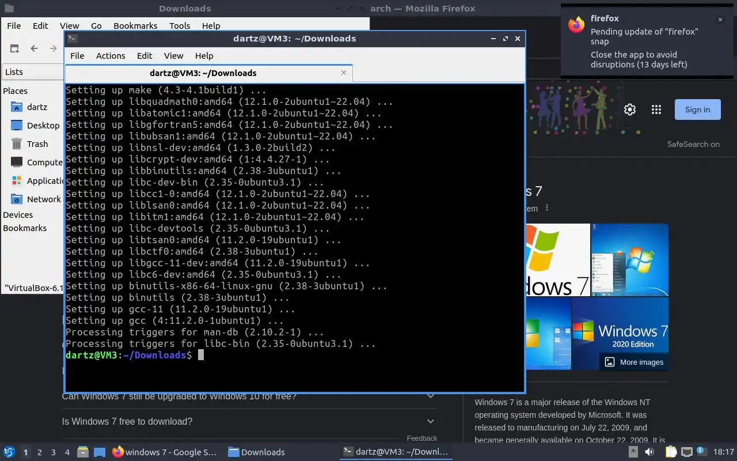
Task: Open the network connection tray icon
Action: (x=686, y=452)
